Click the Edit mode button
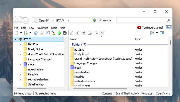This screenshot has height=102, width=180. (103, 20)
